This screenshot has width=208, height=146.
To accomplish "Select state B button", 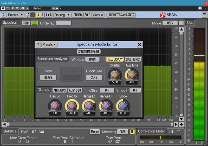I will point(42,15).
